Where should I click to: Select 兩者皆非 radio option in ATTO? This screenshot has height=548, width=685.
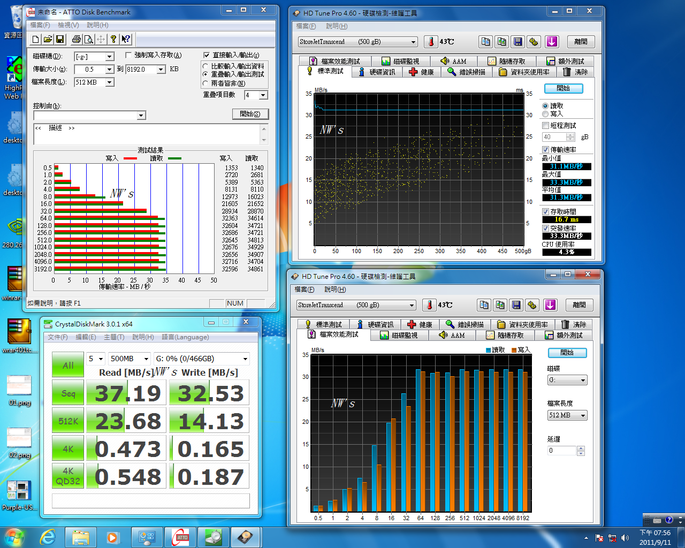click(205, 83)
